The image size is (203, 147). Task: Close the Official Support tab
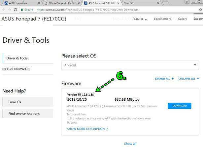pyautogui.click(x=79, y=3)
